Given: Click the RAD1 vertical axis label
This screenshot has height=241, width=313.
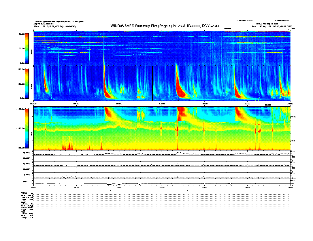Looking at the screenshot, I should [32, 87].
